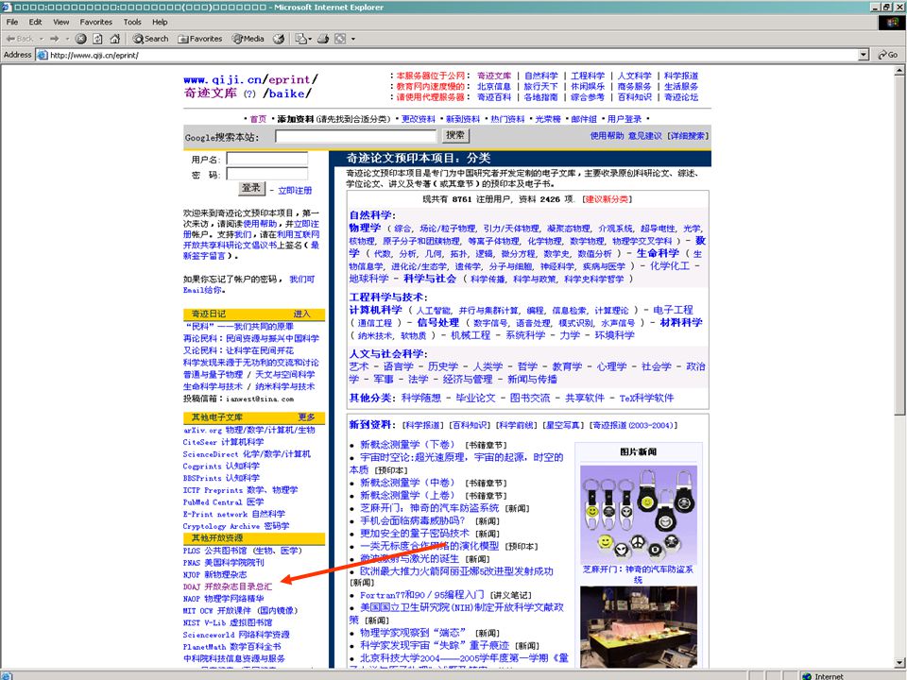Image resolution: width=907 pixels, height=680 pixels.
Task: Open the Edit menu
Action: [x=35, y=22]
